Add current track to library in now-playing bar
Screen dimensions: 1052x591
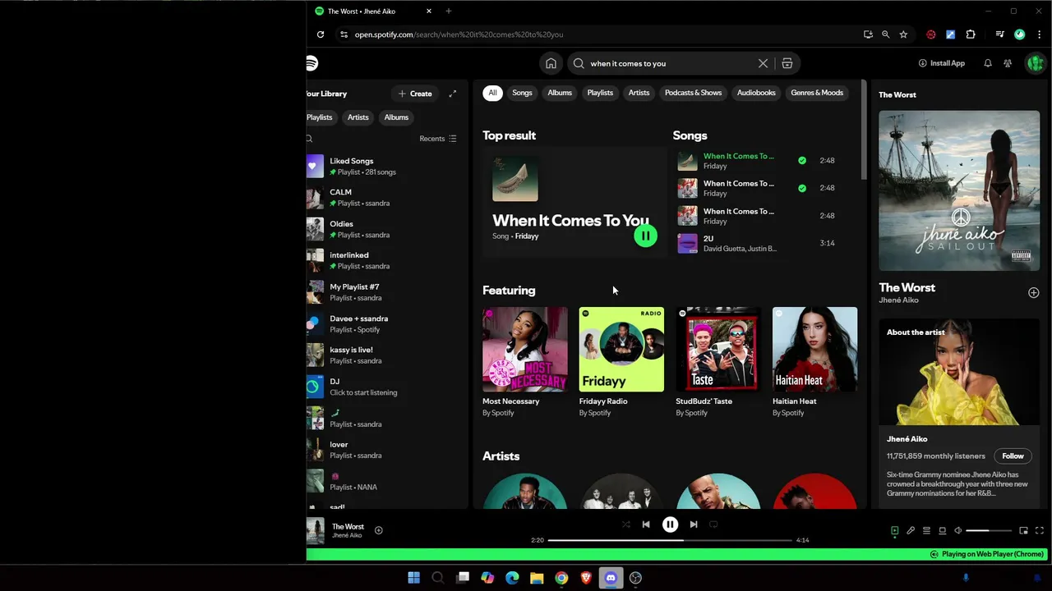click(379, 530)
